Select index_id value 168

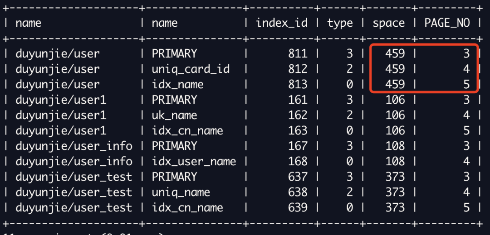298,162
